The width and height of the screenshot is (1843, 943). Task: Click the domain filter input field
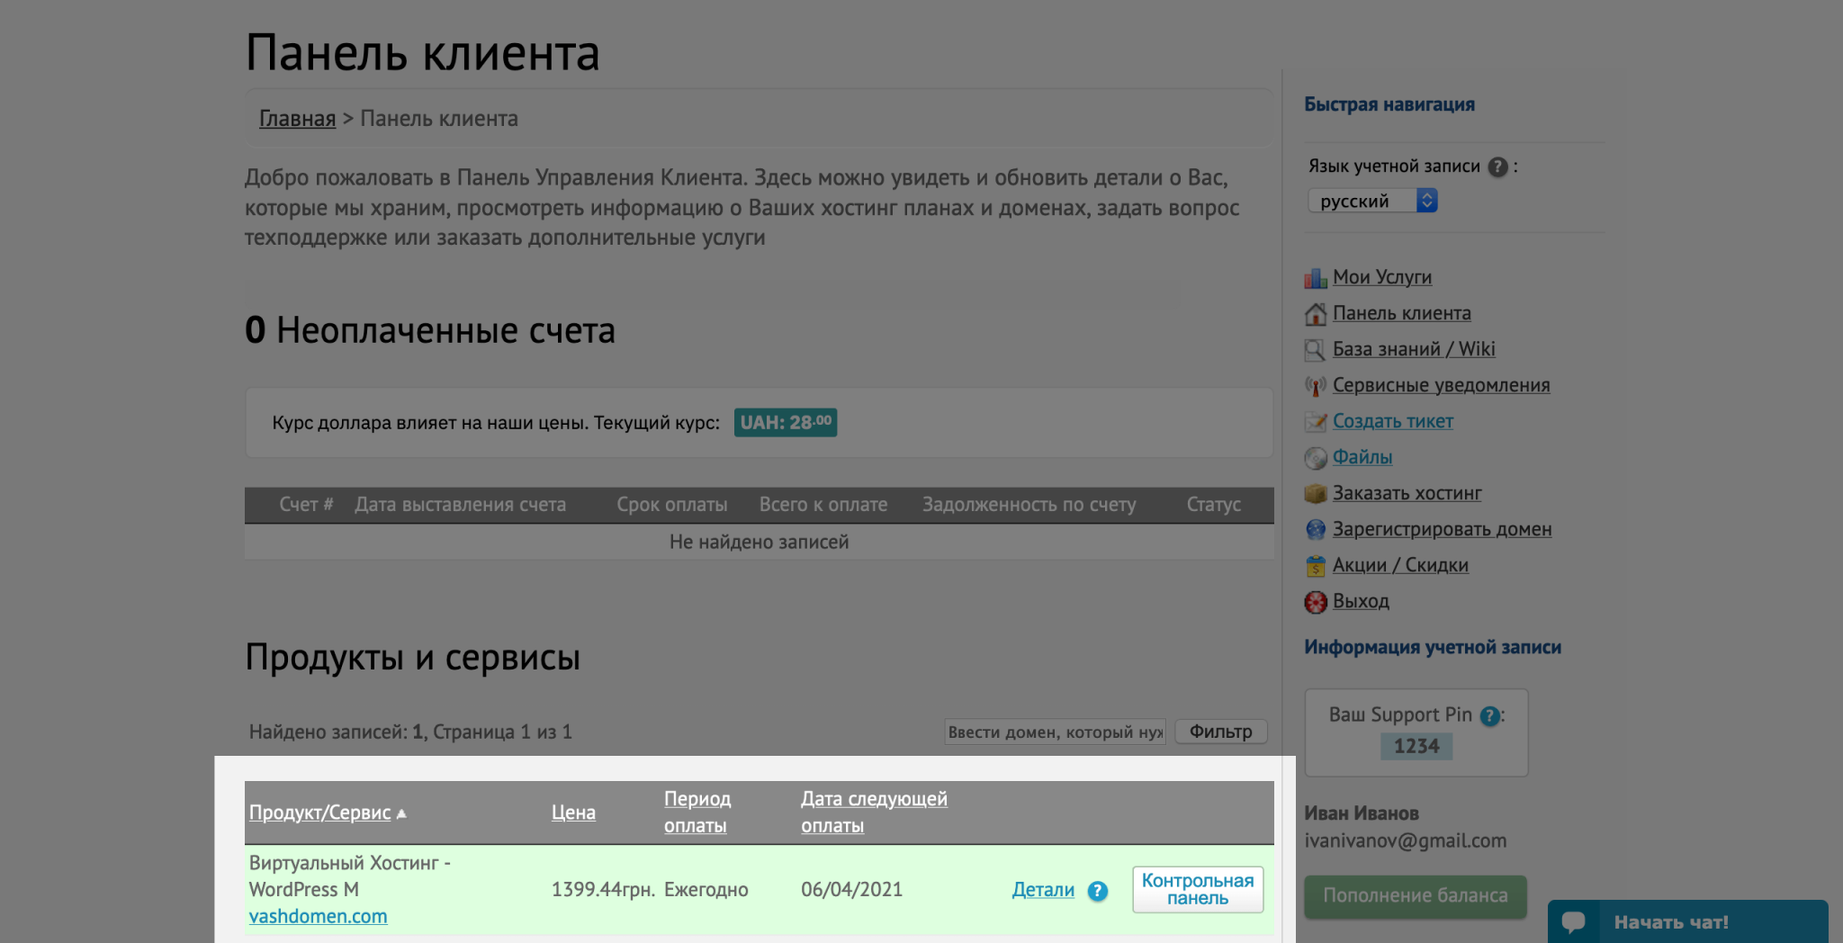tap(1055, 732)
